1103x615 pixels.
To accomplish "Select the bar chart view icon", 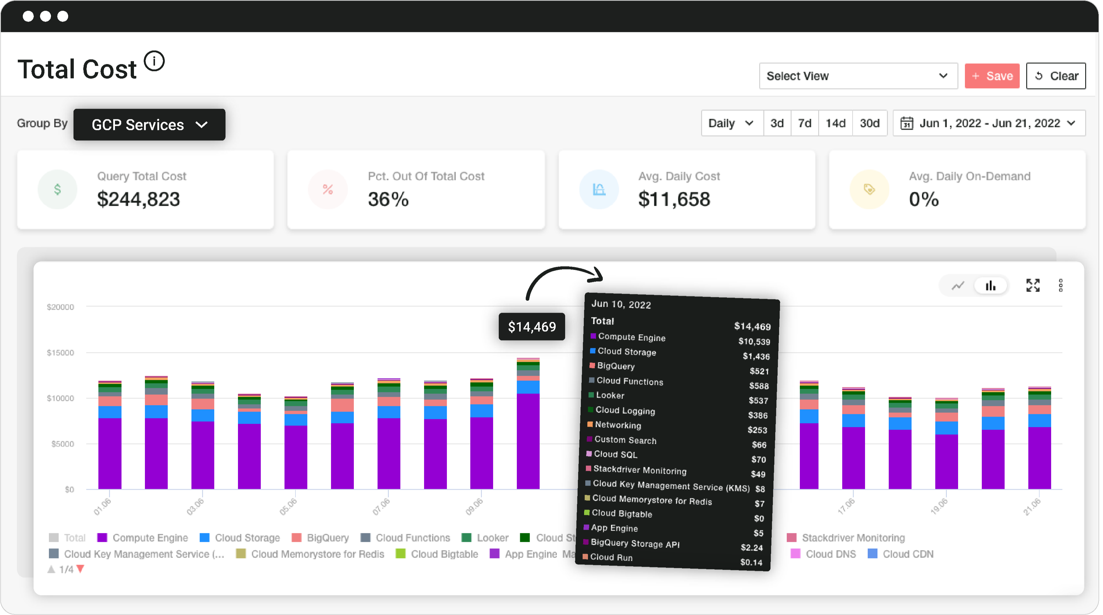I will point(991,285).
